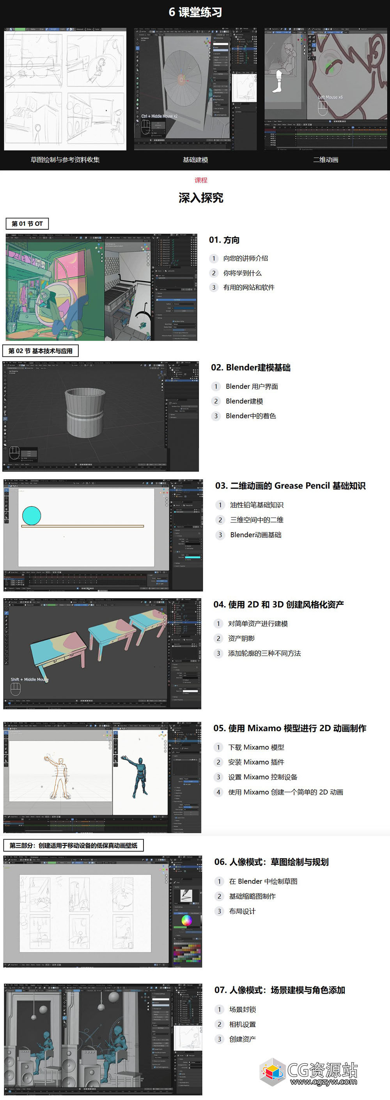Screen dimensions: 390x1100
Task: Open the seated character scene screenshot thumbnail
Action: tap(103, 1039)
